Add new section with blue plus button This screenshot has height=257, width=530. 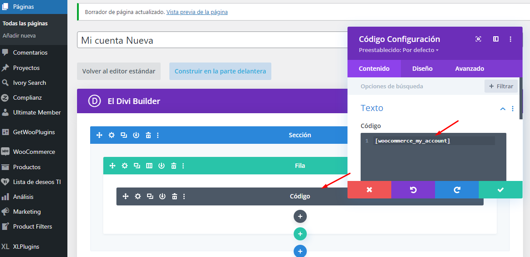300,251
